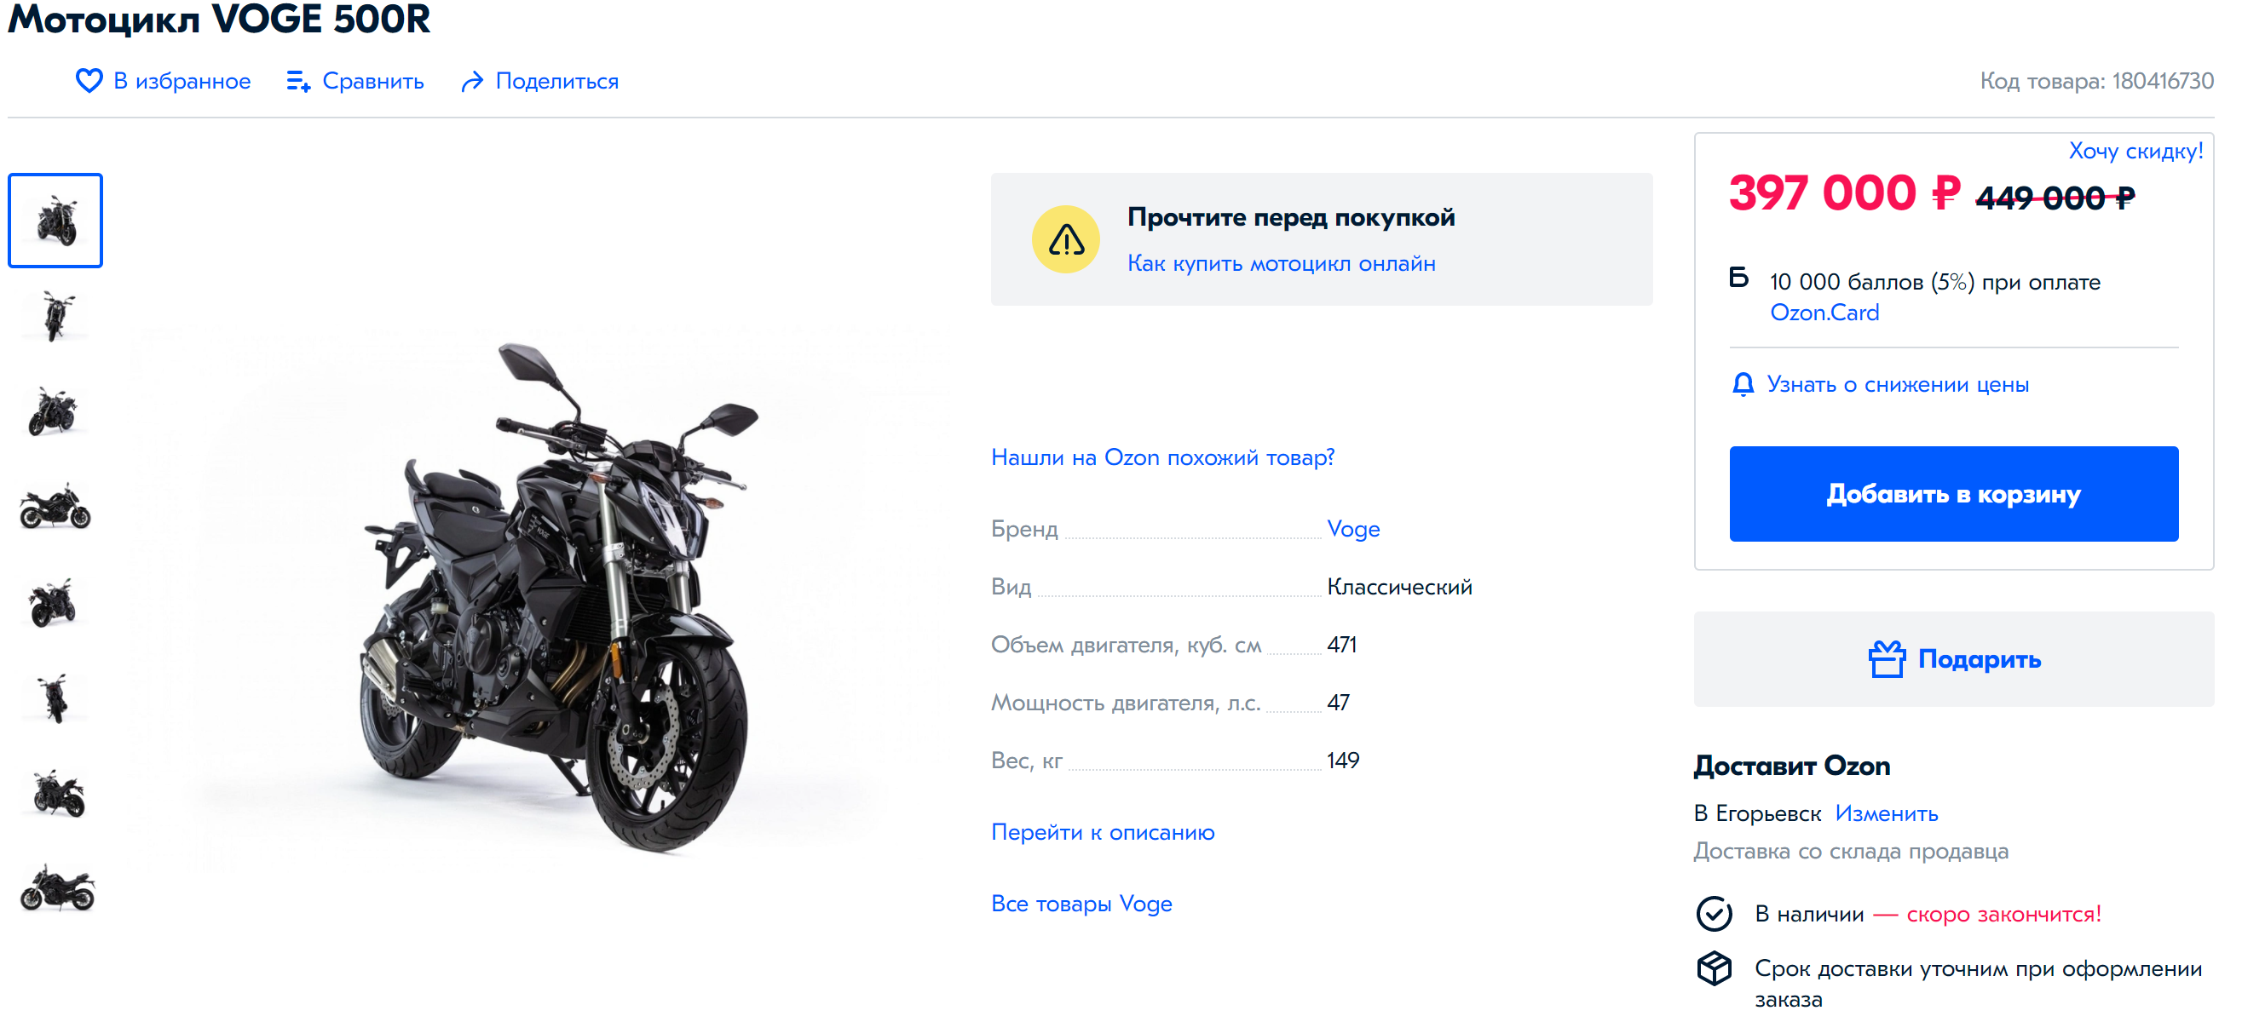Select the second thumbnail, front view
Image resolution: width=2242 pixels, height=1022 pixels.
pyautogui.click(x=55, y=316)
